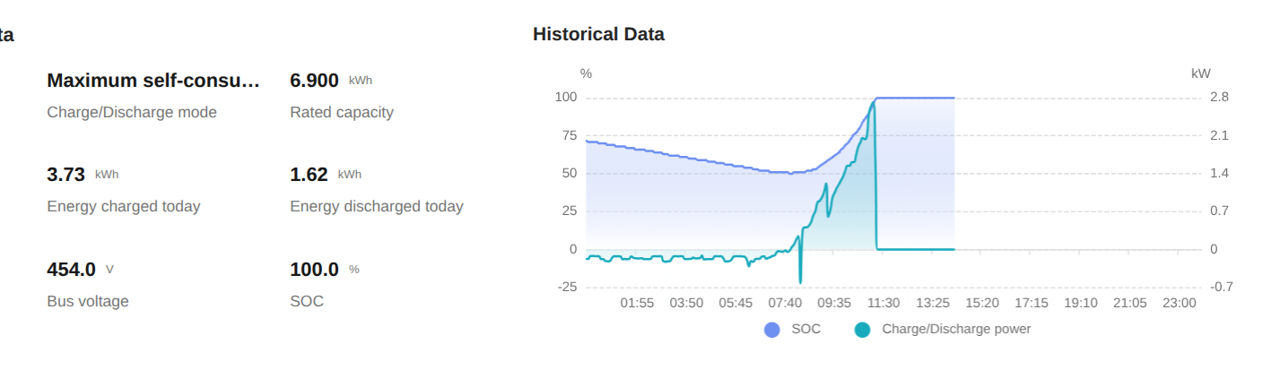The height and width of the screenshot is (370, 1280).
Task: Click the kW unit label above the right axis
Action: tap(1200, 73)
